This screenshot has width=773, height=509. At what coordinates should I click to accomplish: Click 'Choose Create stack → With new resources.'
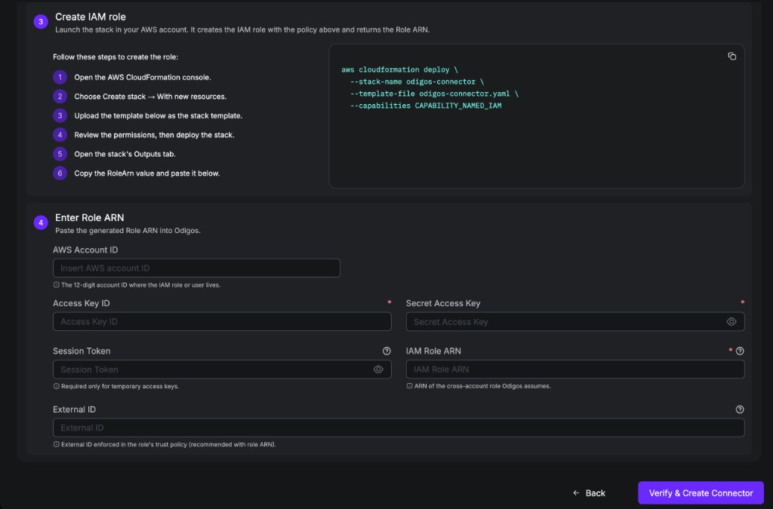(150, 97)
